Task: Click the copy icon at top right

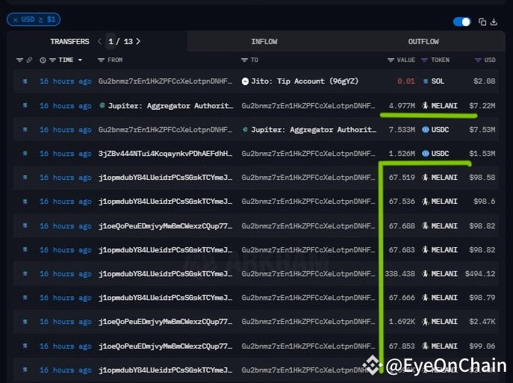Action: 482,22
